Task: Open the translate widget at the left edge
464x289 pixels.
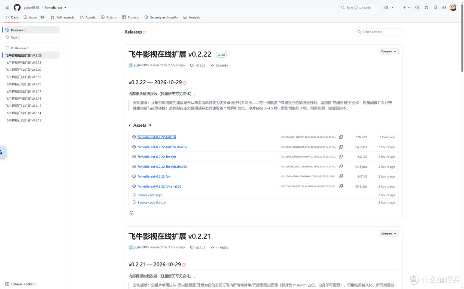Action: pos(3,152)
